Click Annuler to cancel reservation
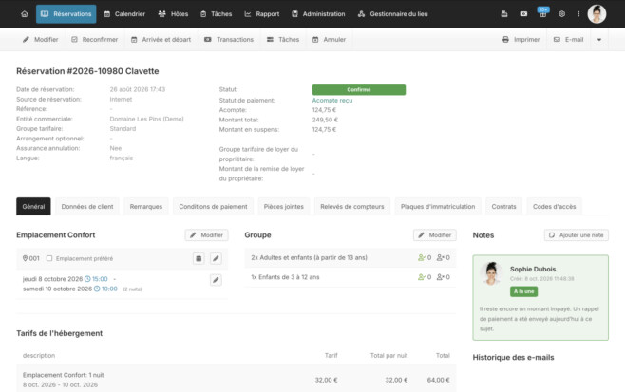Screen dimensions: 625x392 point(329,40)
